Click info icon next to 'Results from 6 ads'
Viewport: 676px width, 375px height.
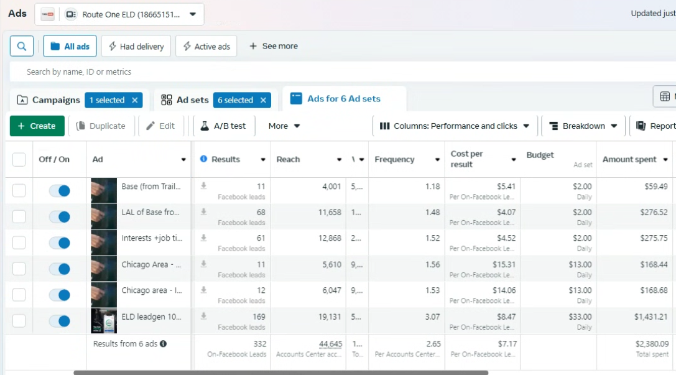point(163,343)
